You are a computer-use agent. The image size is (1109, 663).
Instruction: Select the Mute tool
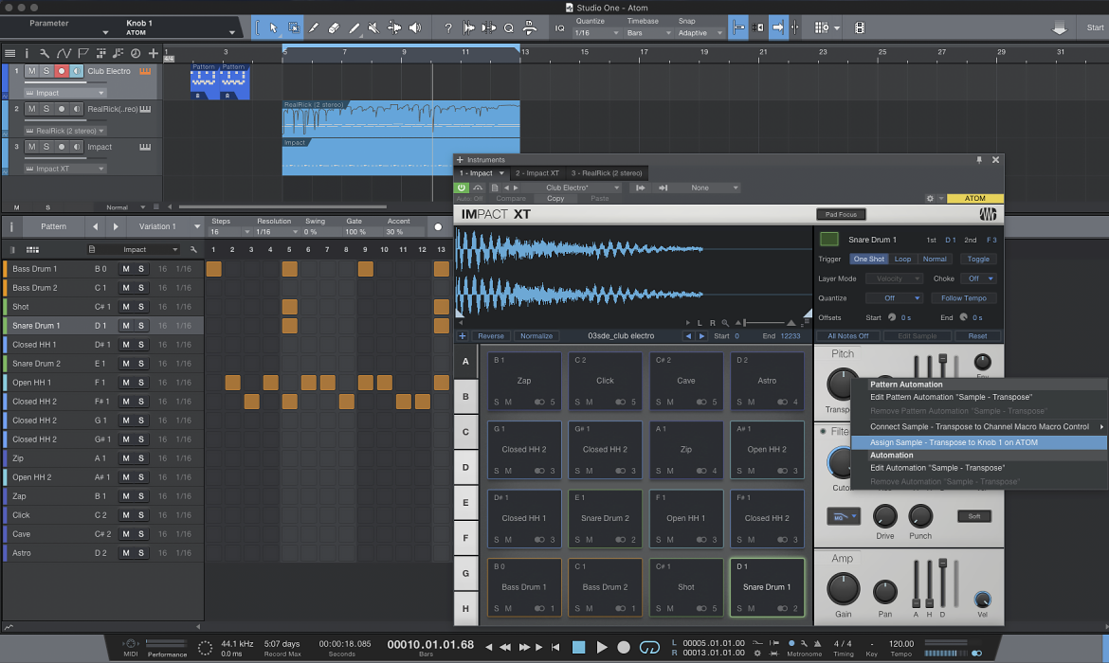[374, 28]
